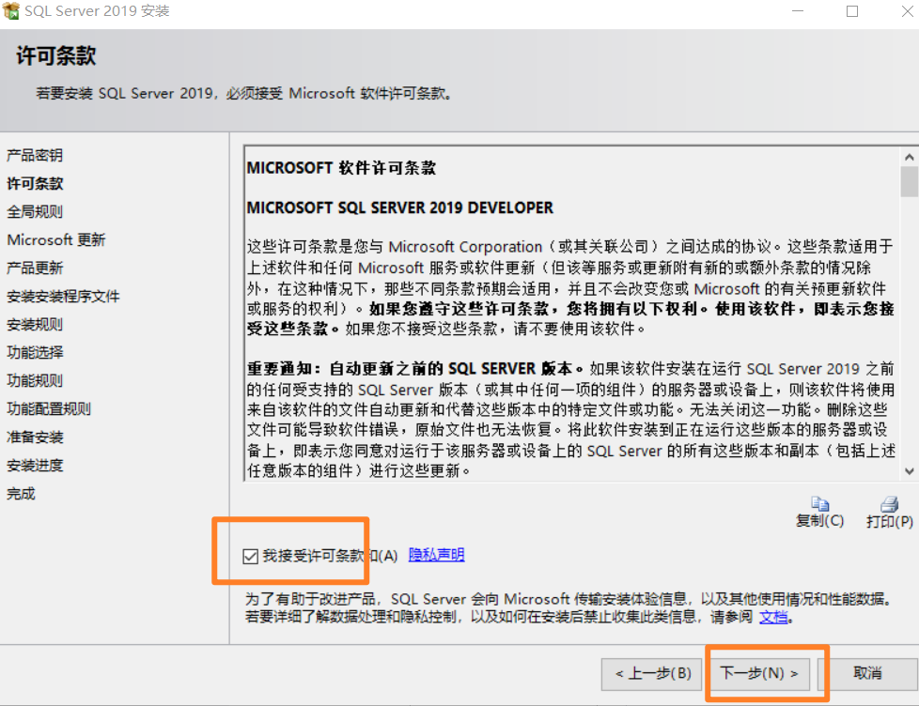The width and height of the screenshot is (919, 706).
Task: Select 产品更新 step in sidebar
Action: [35, 269]
